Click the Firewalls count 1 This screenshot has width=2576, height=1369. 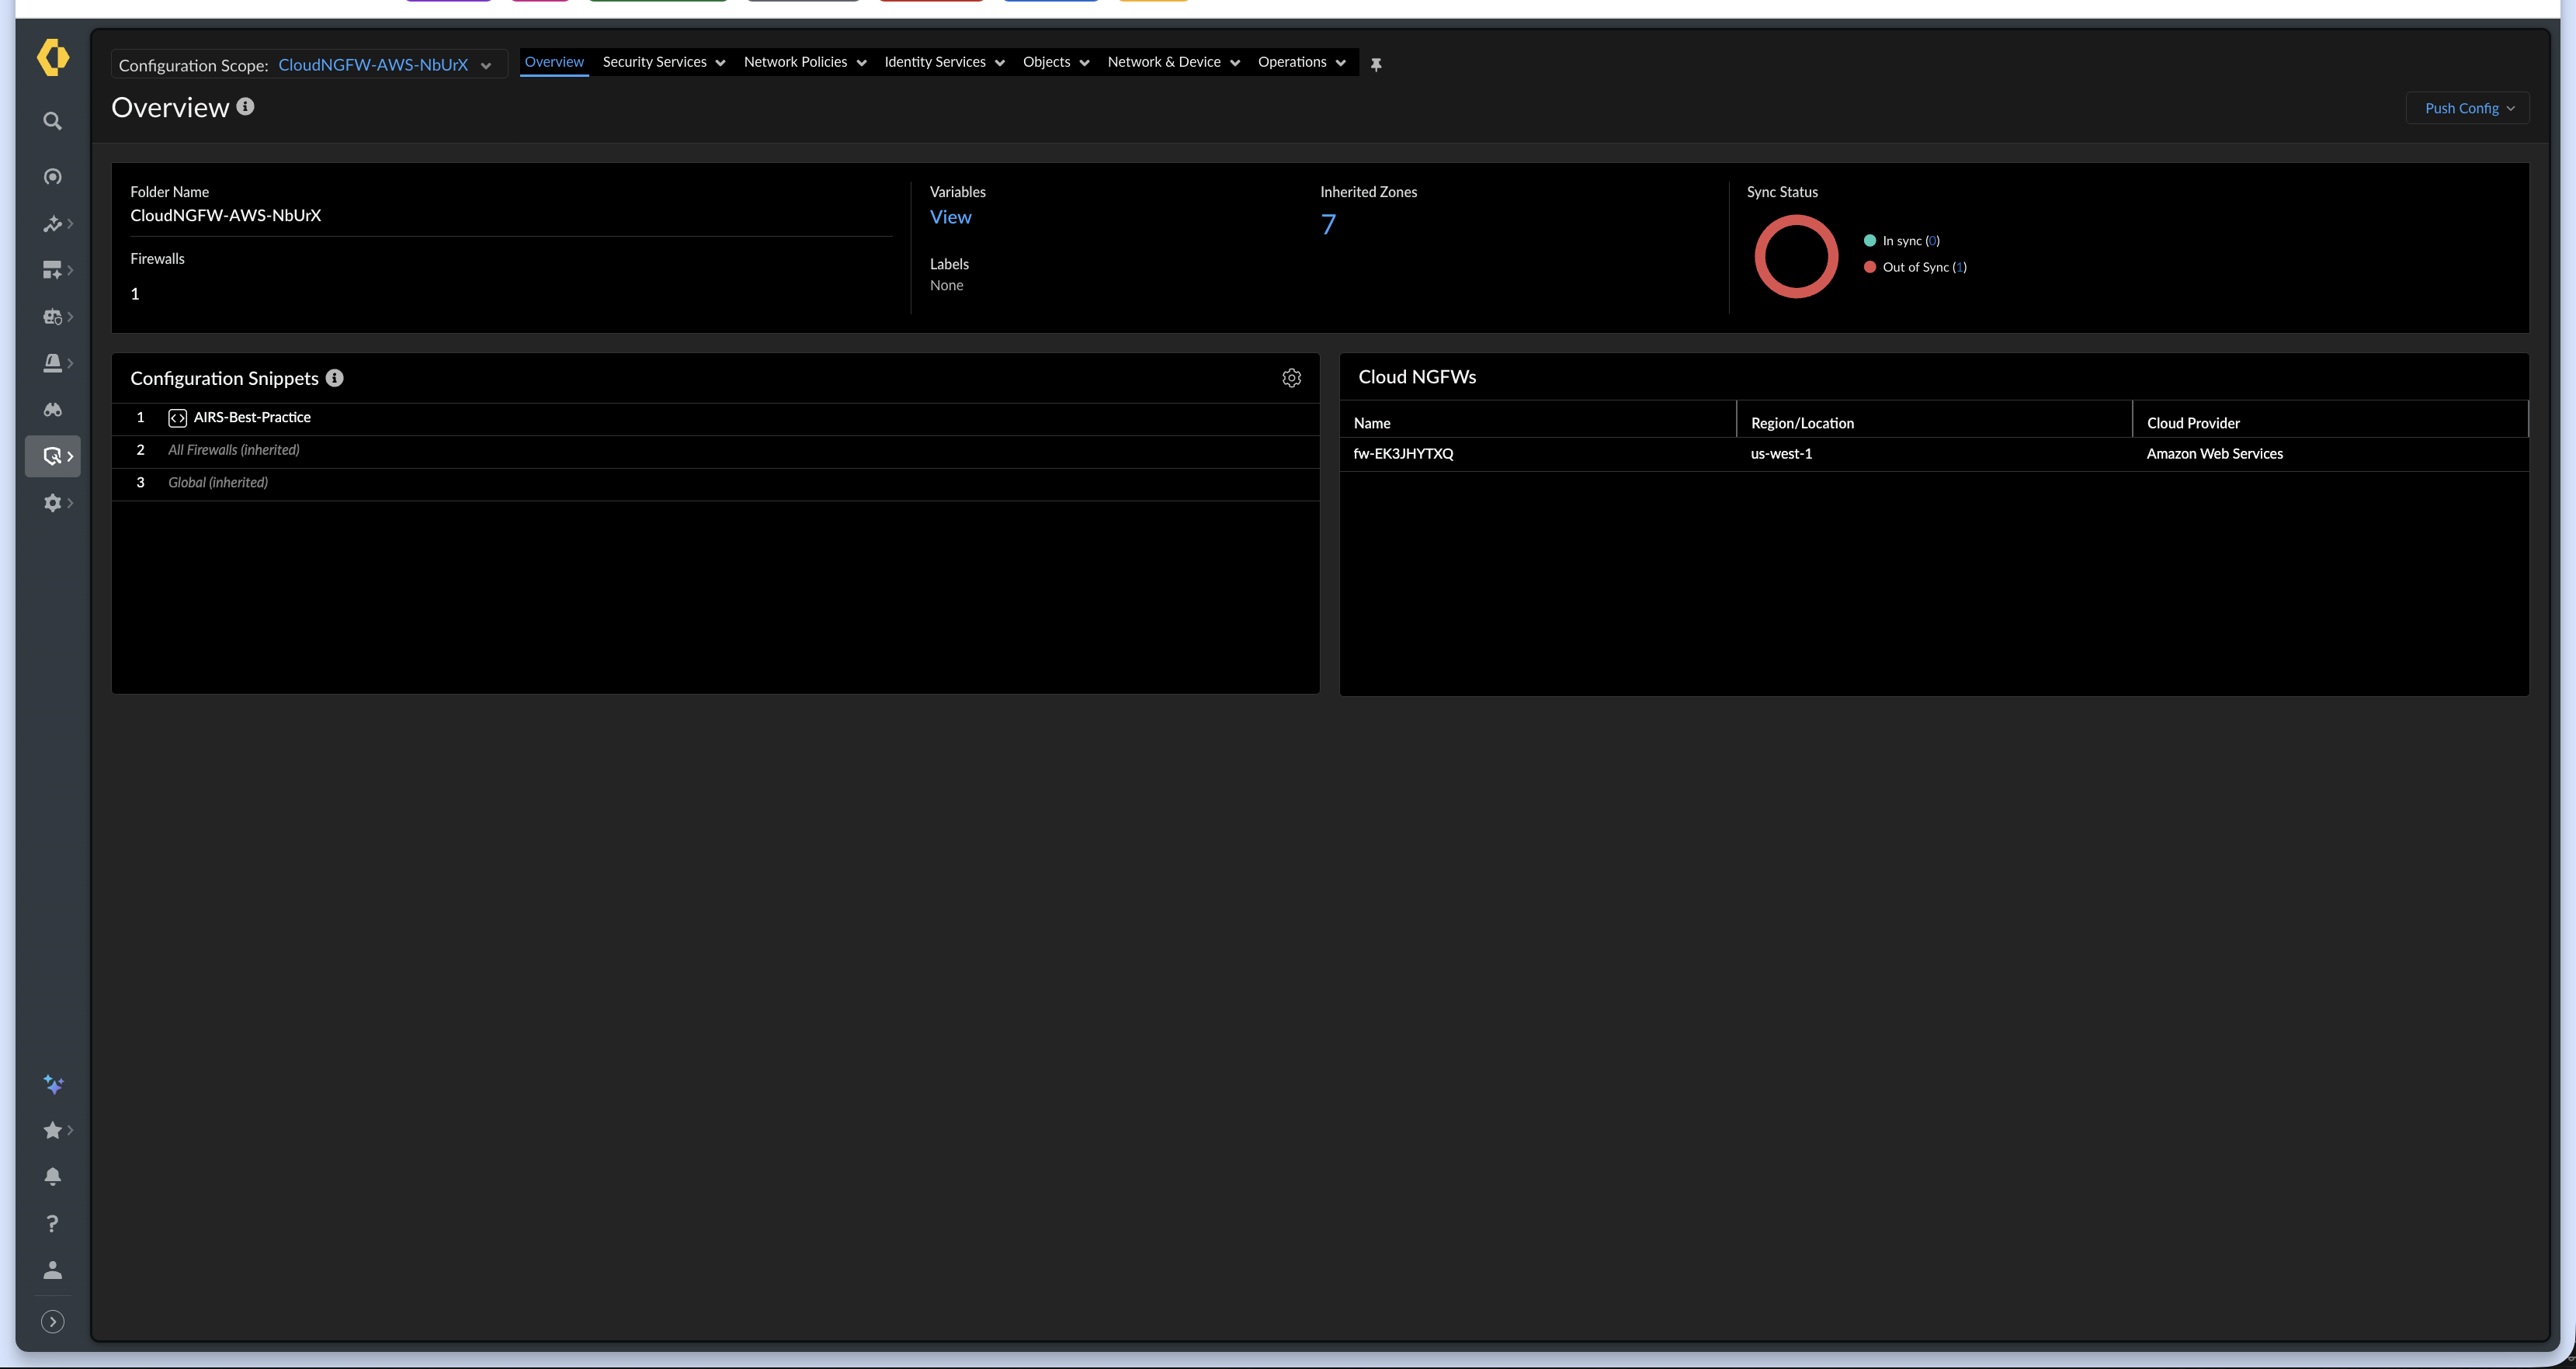[135, 294]
